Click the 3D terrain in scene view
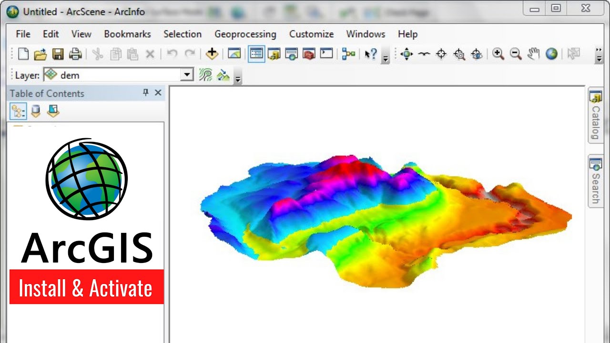The image size is (610, 343). coord(386,222)
